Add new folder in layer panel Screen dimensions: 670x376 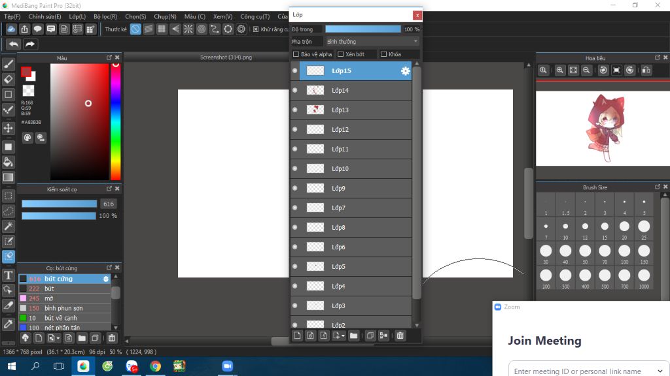pyautogui.click(x=353, y=336)
